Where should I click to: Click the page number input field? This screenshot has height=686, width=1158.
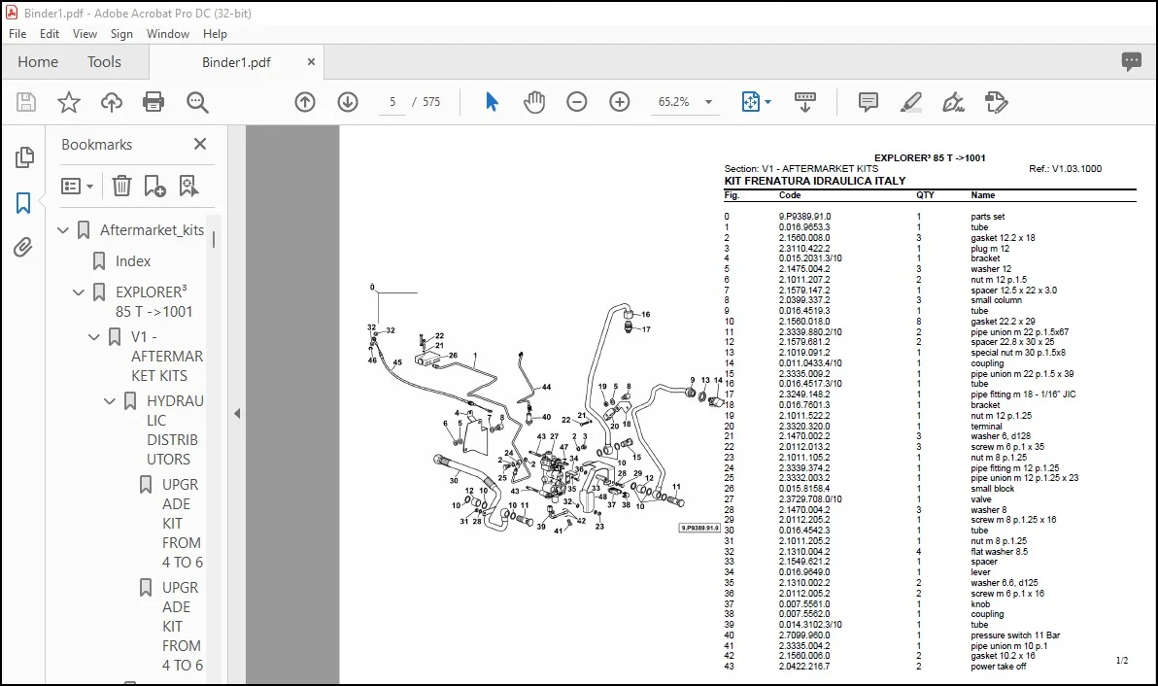tap(392, 102)
